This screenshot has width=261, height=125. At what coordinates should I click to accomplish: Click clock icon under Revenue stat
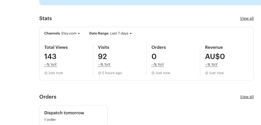[207, 73]
